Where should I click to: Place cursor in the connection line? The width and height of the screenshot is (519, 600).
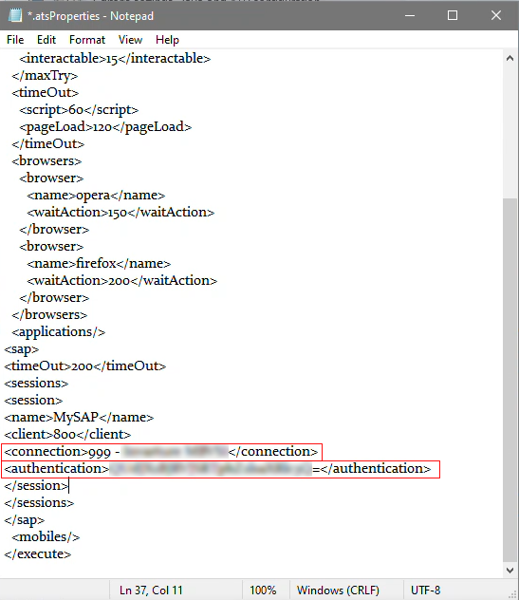pyautogui.click(x=161, y=452)
